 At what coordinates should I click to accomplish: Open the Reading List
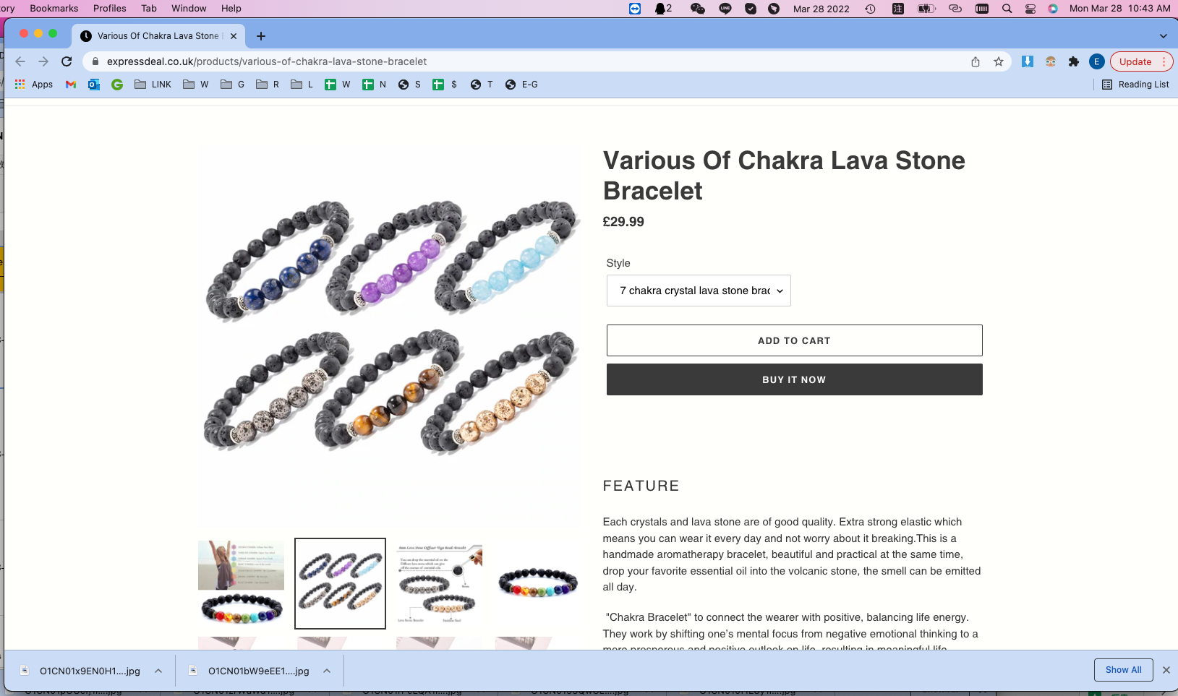[1135, 85]
